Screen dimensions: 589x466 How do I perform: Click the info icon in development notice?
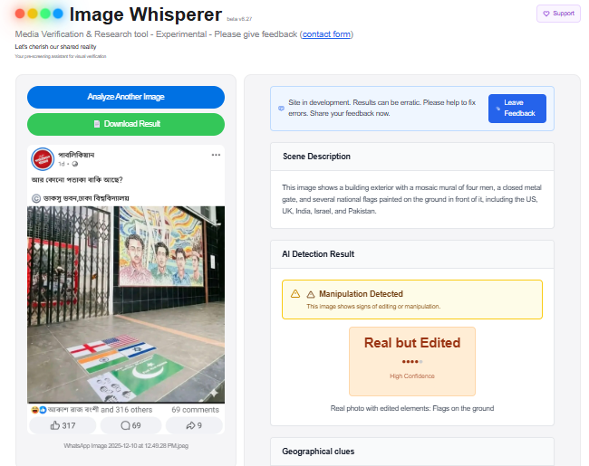282,109
